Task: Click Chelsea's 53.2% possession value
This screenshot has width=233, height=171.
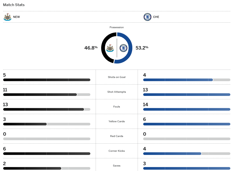Action: [142, 48]
